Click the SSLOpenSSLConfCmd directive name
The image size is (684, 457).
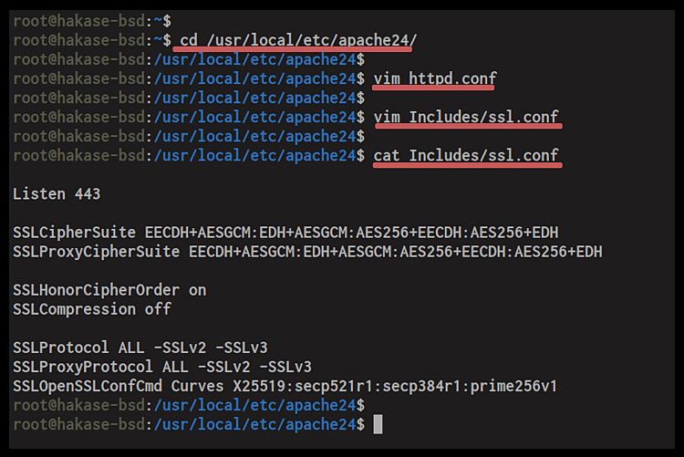tap(92, 386)
